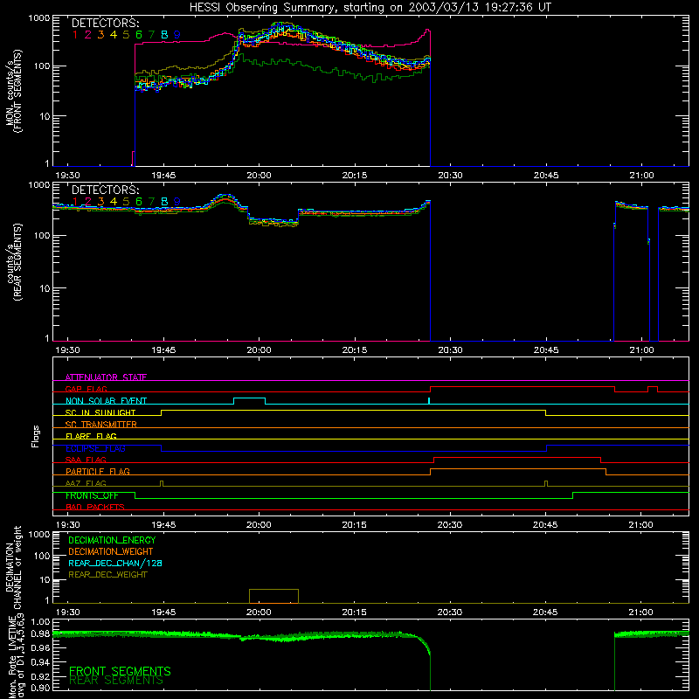Image resolution: width=699 pixels, height=699 pixels.
Task: Click the 10 tick on rear segments axis
Action: coord(44,288)
